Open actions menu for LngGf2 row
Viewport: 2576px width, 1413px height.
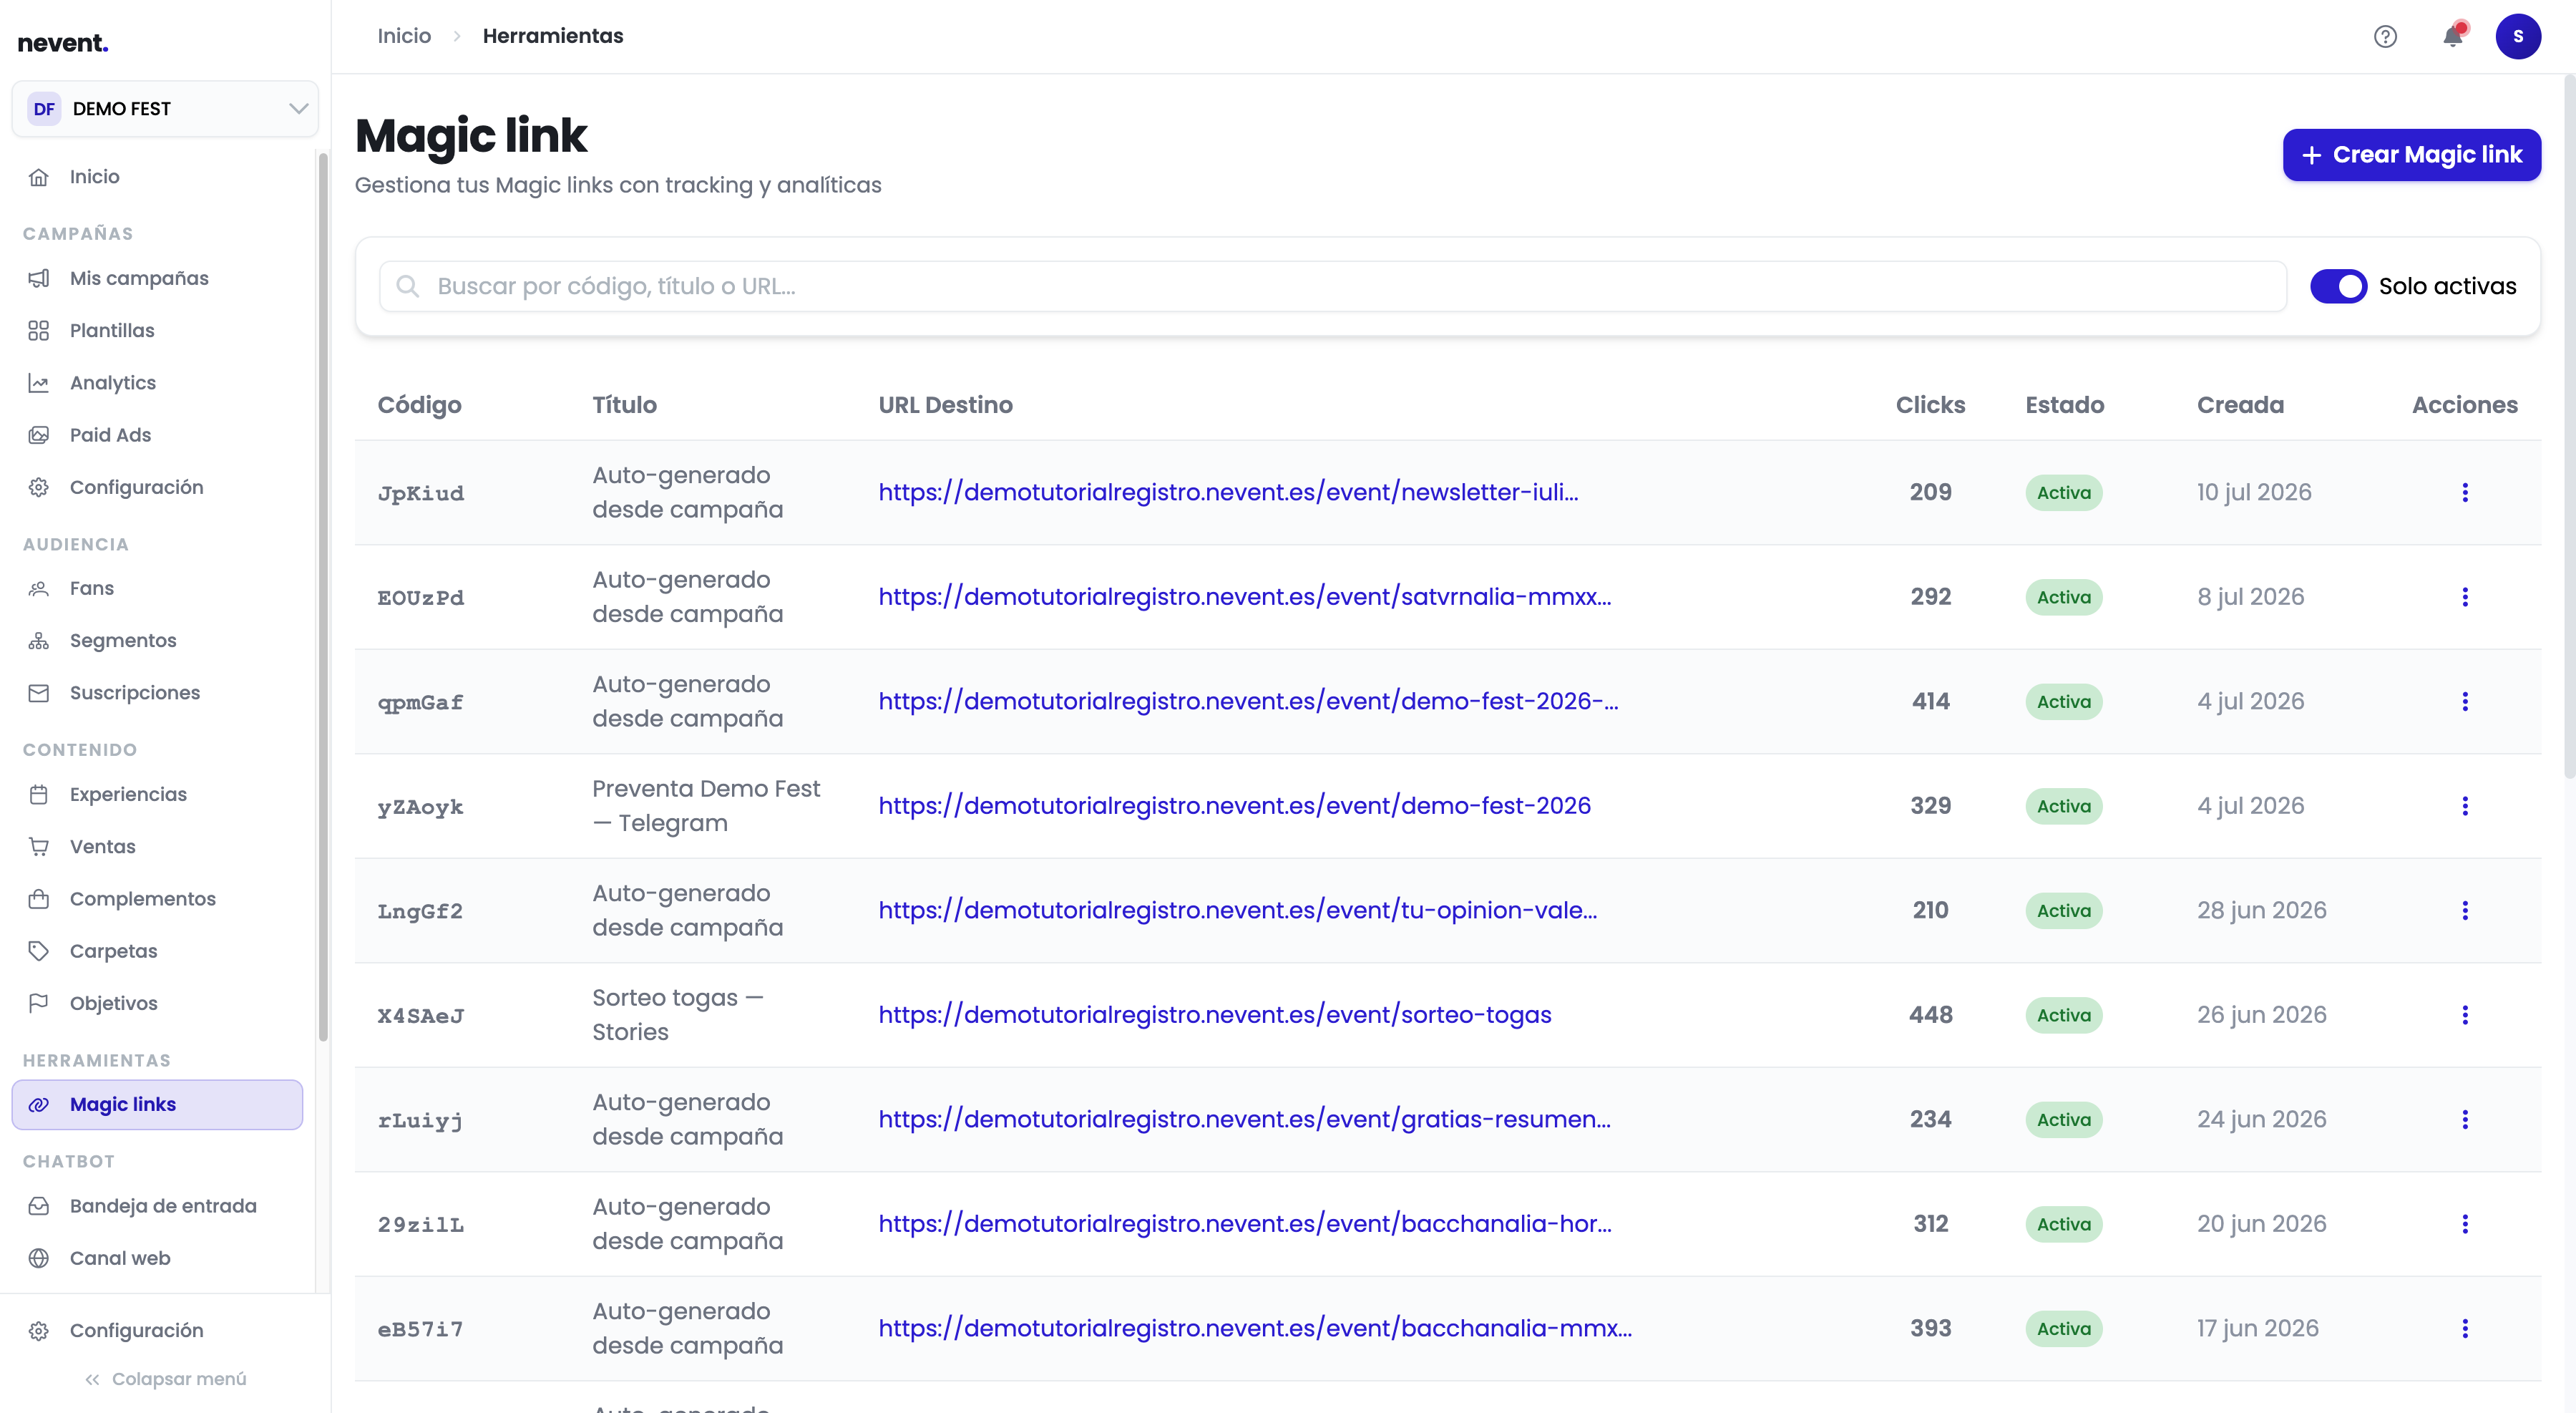pos(2465,911)
